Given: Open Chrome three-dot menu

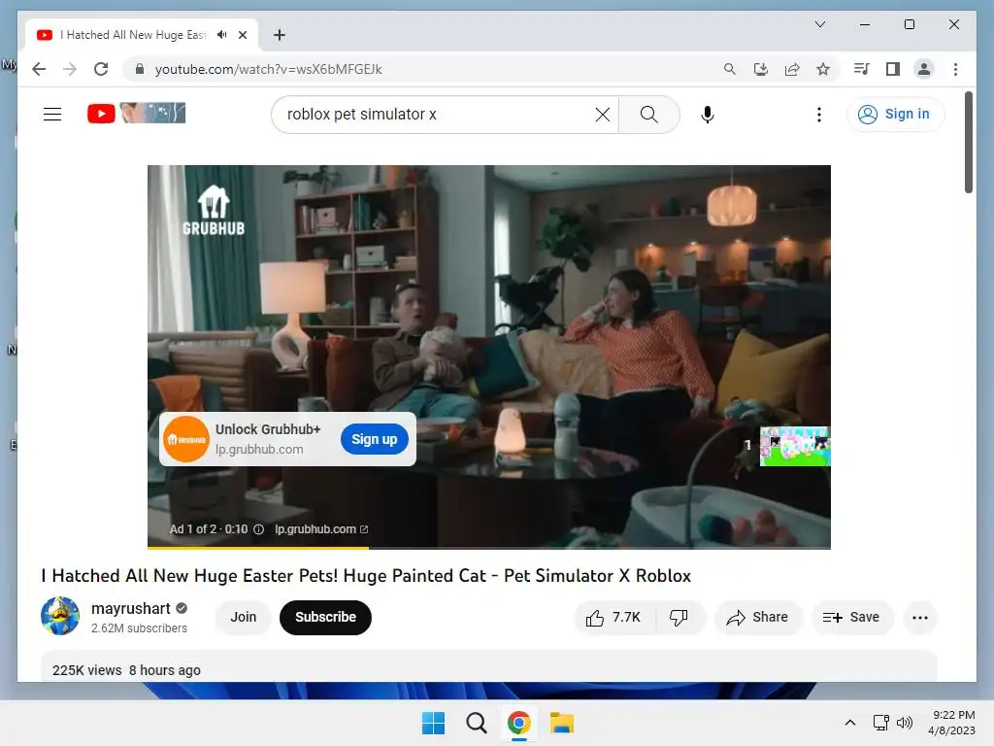Looking at the screenshot, I should coord(955,69).
